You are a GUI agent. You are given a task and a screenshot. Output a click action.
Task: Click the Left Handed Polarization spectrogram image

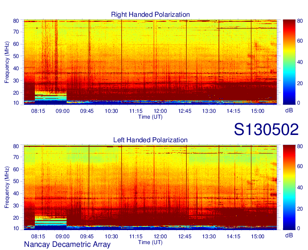(x=150, y=187)
